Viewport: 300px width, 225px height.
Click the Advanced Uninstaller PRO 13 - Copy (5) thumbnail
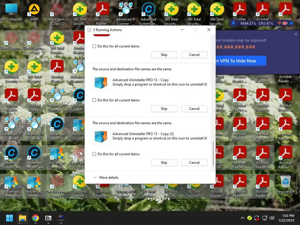click(x=101, y=136)
